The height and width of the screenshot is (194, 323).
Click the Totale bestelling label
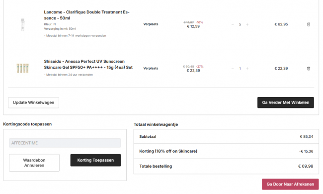point(156,166)
